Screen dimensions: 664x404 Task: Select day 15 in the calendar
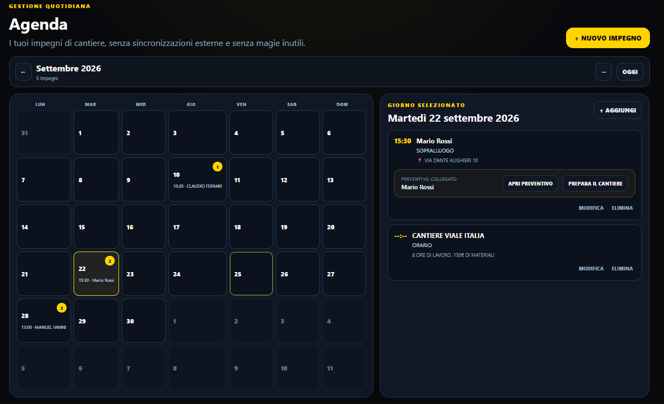point(96,227)
